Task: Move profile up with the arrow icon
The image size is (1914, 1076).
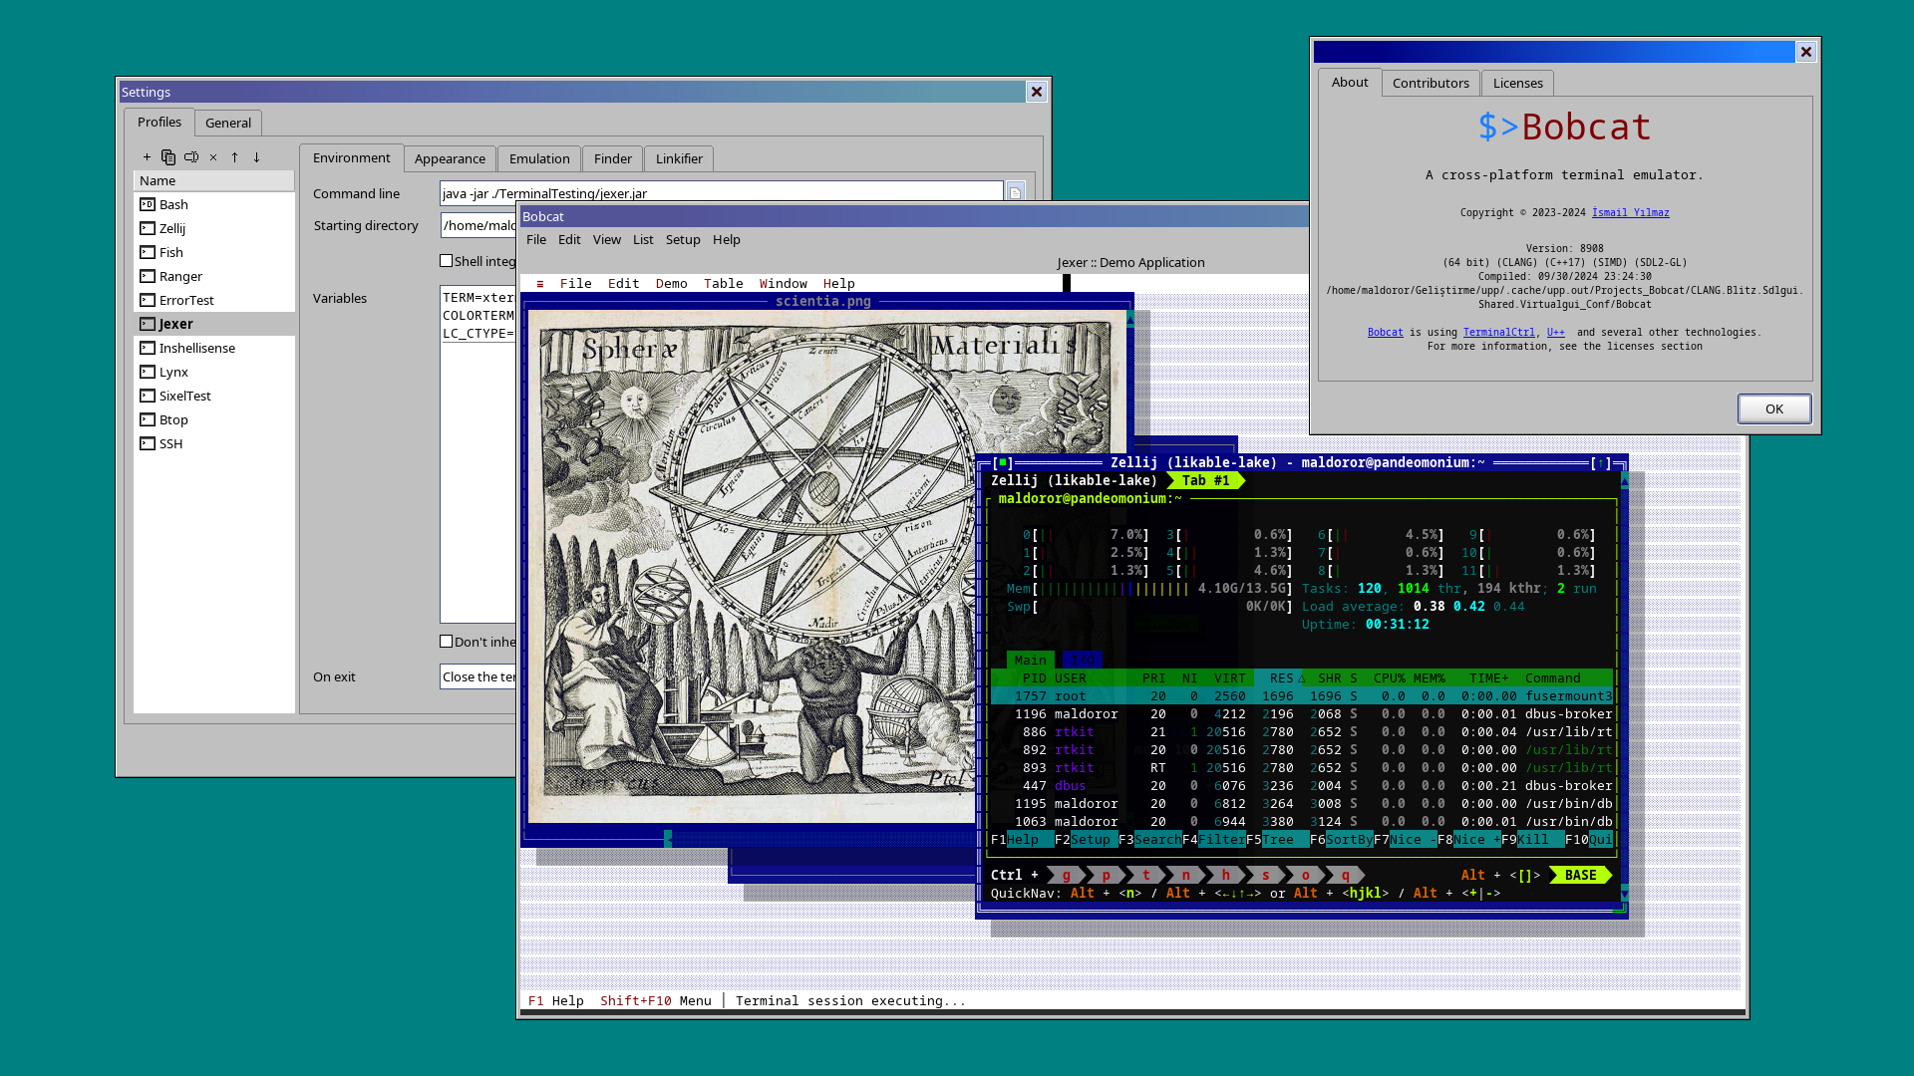Action: point(235,157)
